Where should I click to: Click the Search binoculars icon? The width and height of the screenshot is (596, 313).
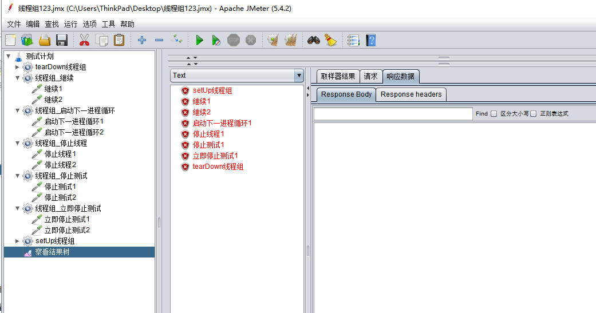314,40
